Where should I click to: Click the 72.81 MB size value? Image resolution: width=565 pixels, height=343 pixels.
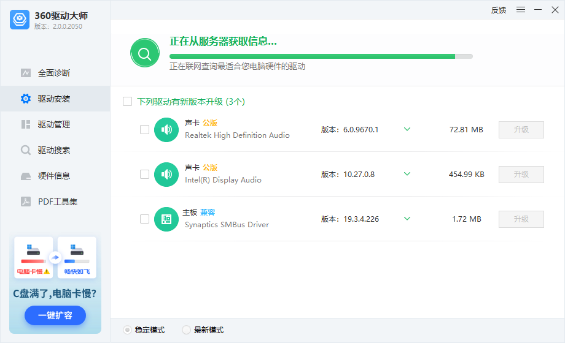tap(466, 129)
